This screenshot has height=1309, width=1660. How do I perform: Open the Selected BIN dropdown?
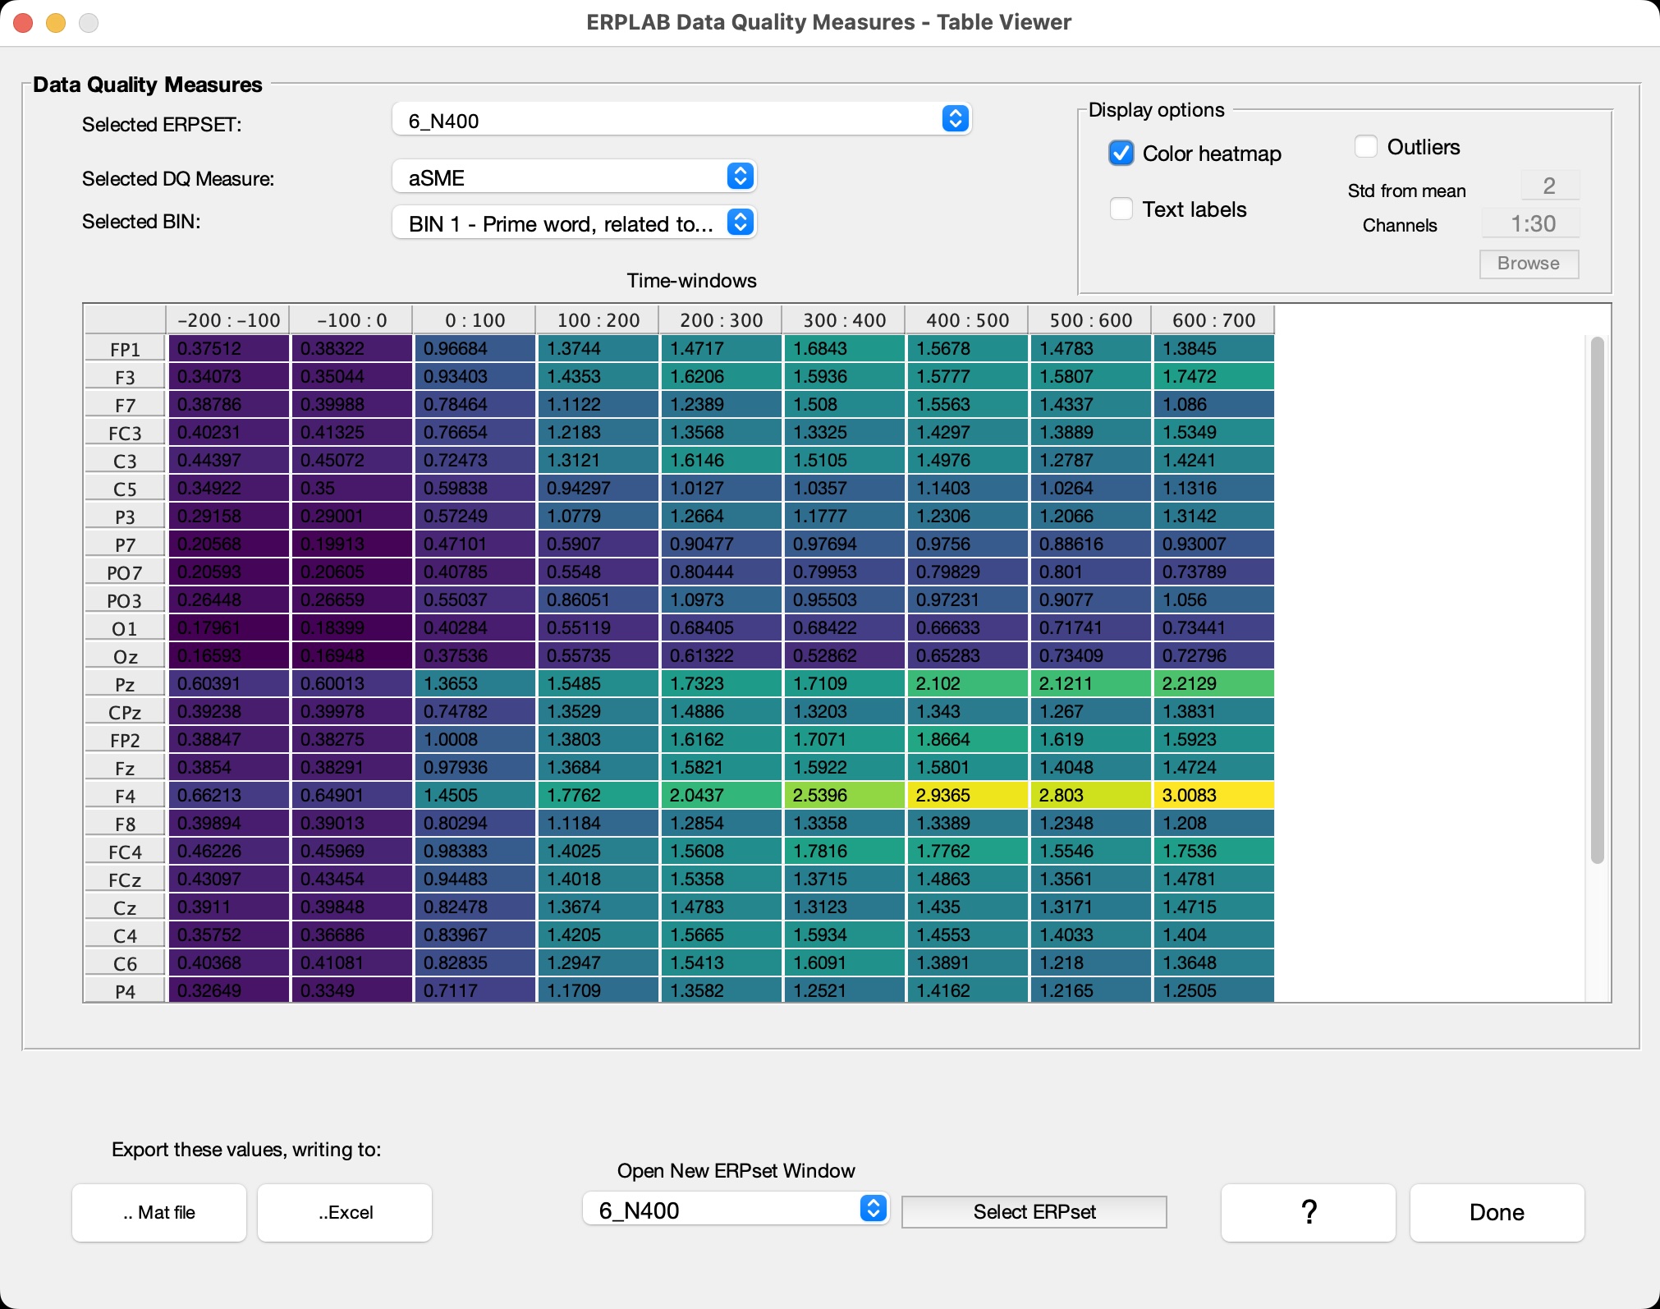point(575,223)
